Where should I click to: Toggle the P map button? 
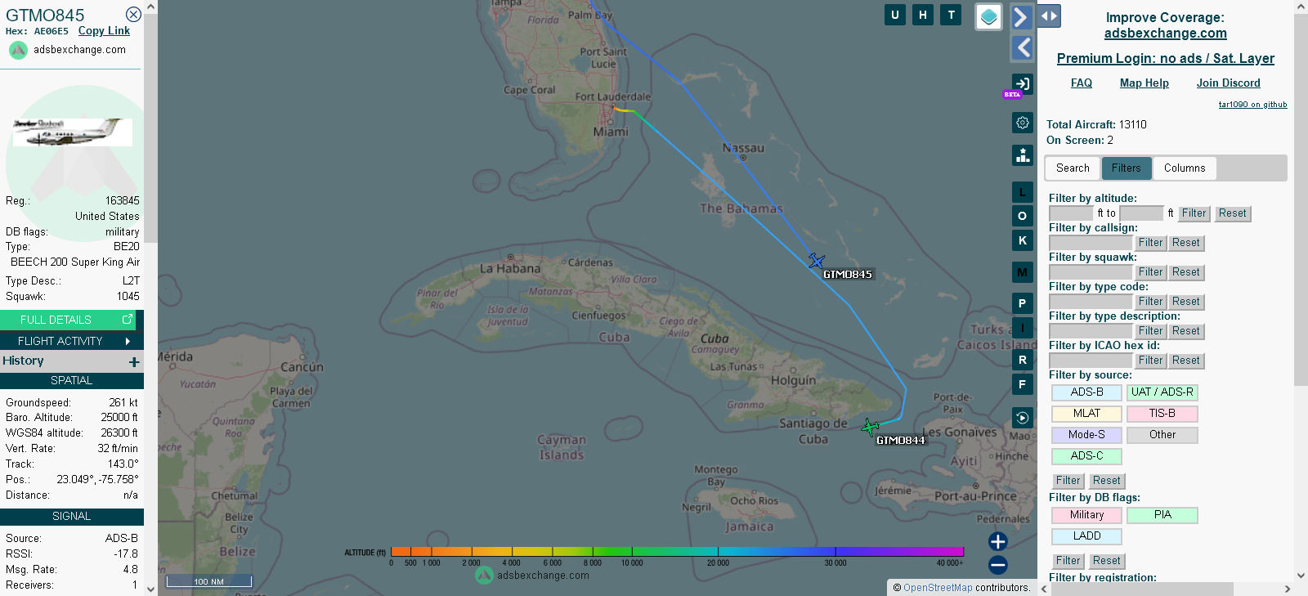point(1023,303)
